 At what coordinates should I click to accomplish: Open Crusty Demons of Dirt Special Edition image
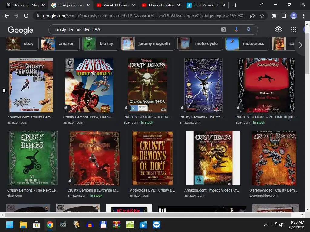31,85
